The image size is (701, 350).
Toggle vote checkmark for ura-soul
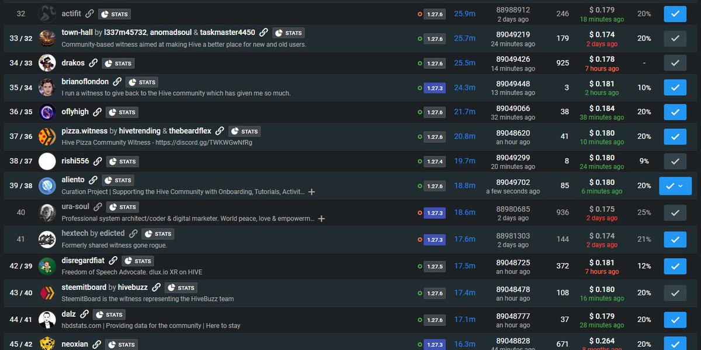675,212
